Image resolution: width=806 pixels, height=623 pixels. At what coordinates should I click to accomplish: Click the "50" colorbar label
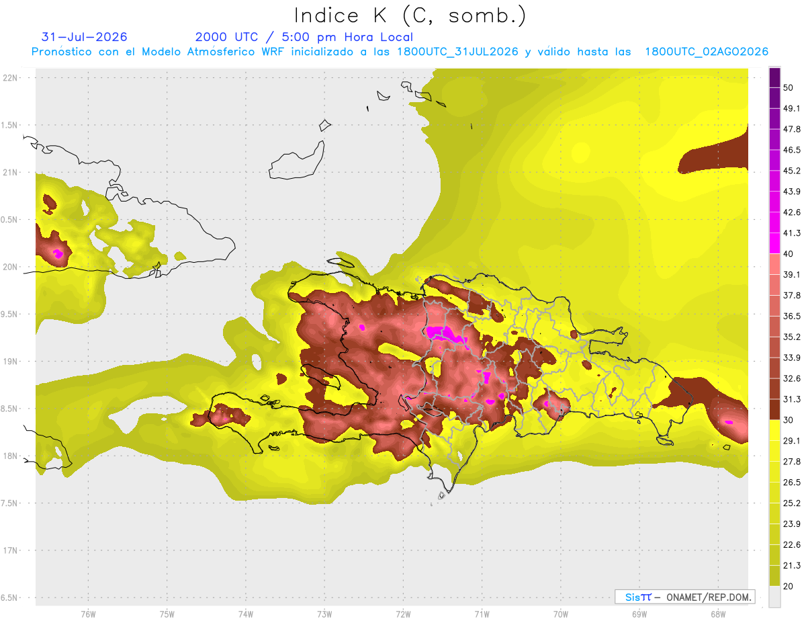point(789,87)
